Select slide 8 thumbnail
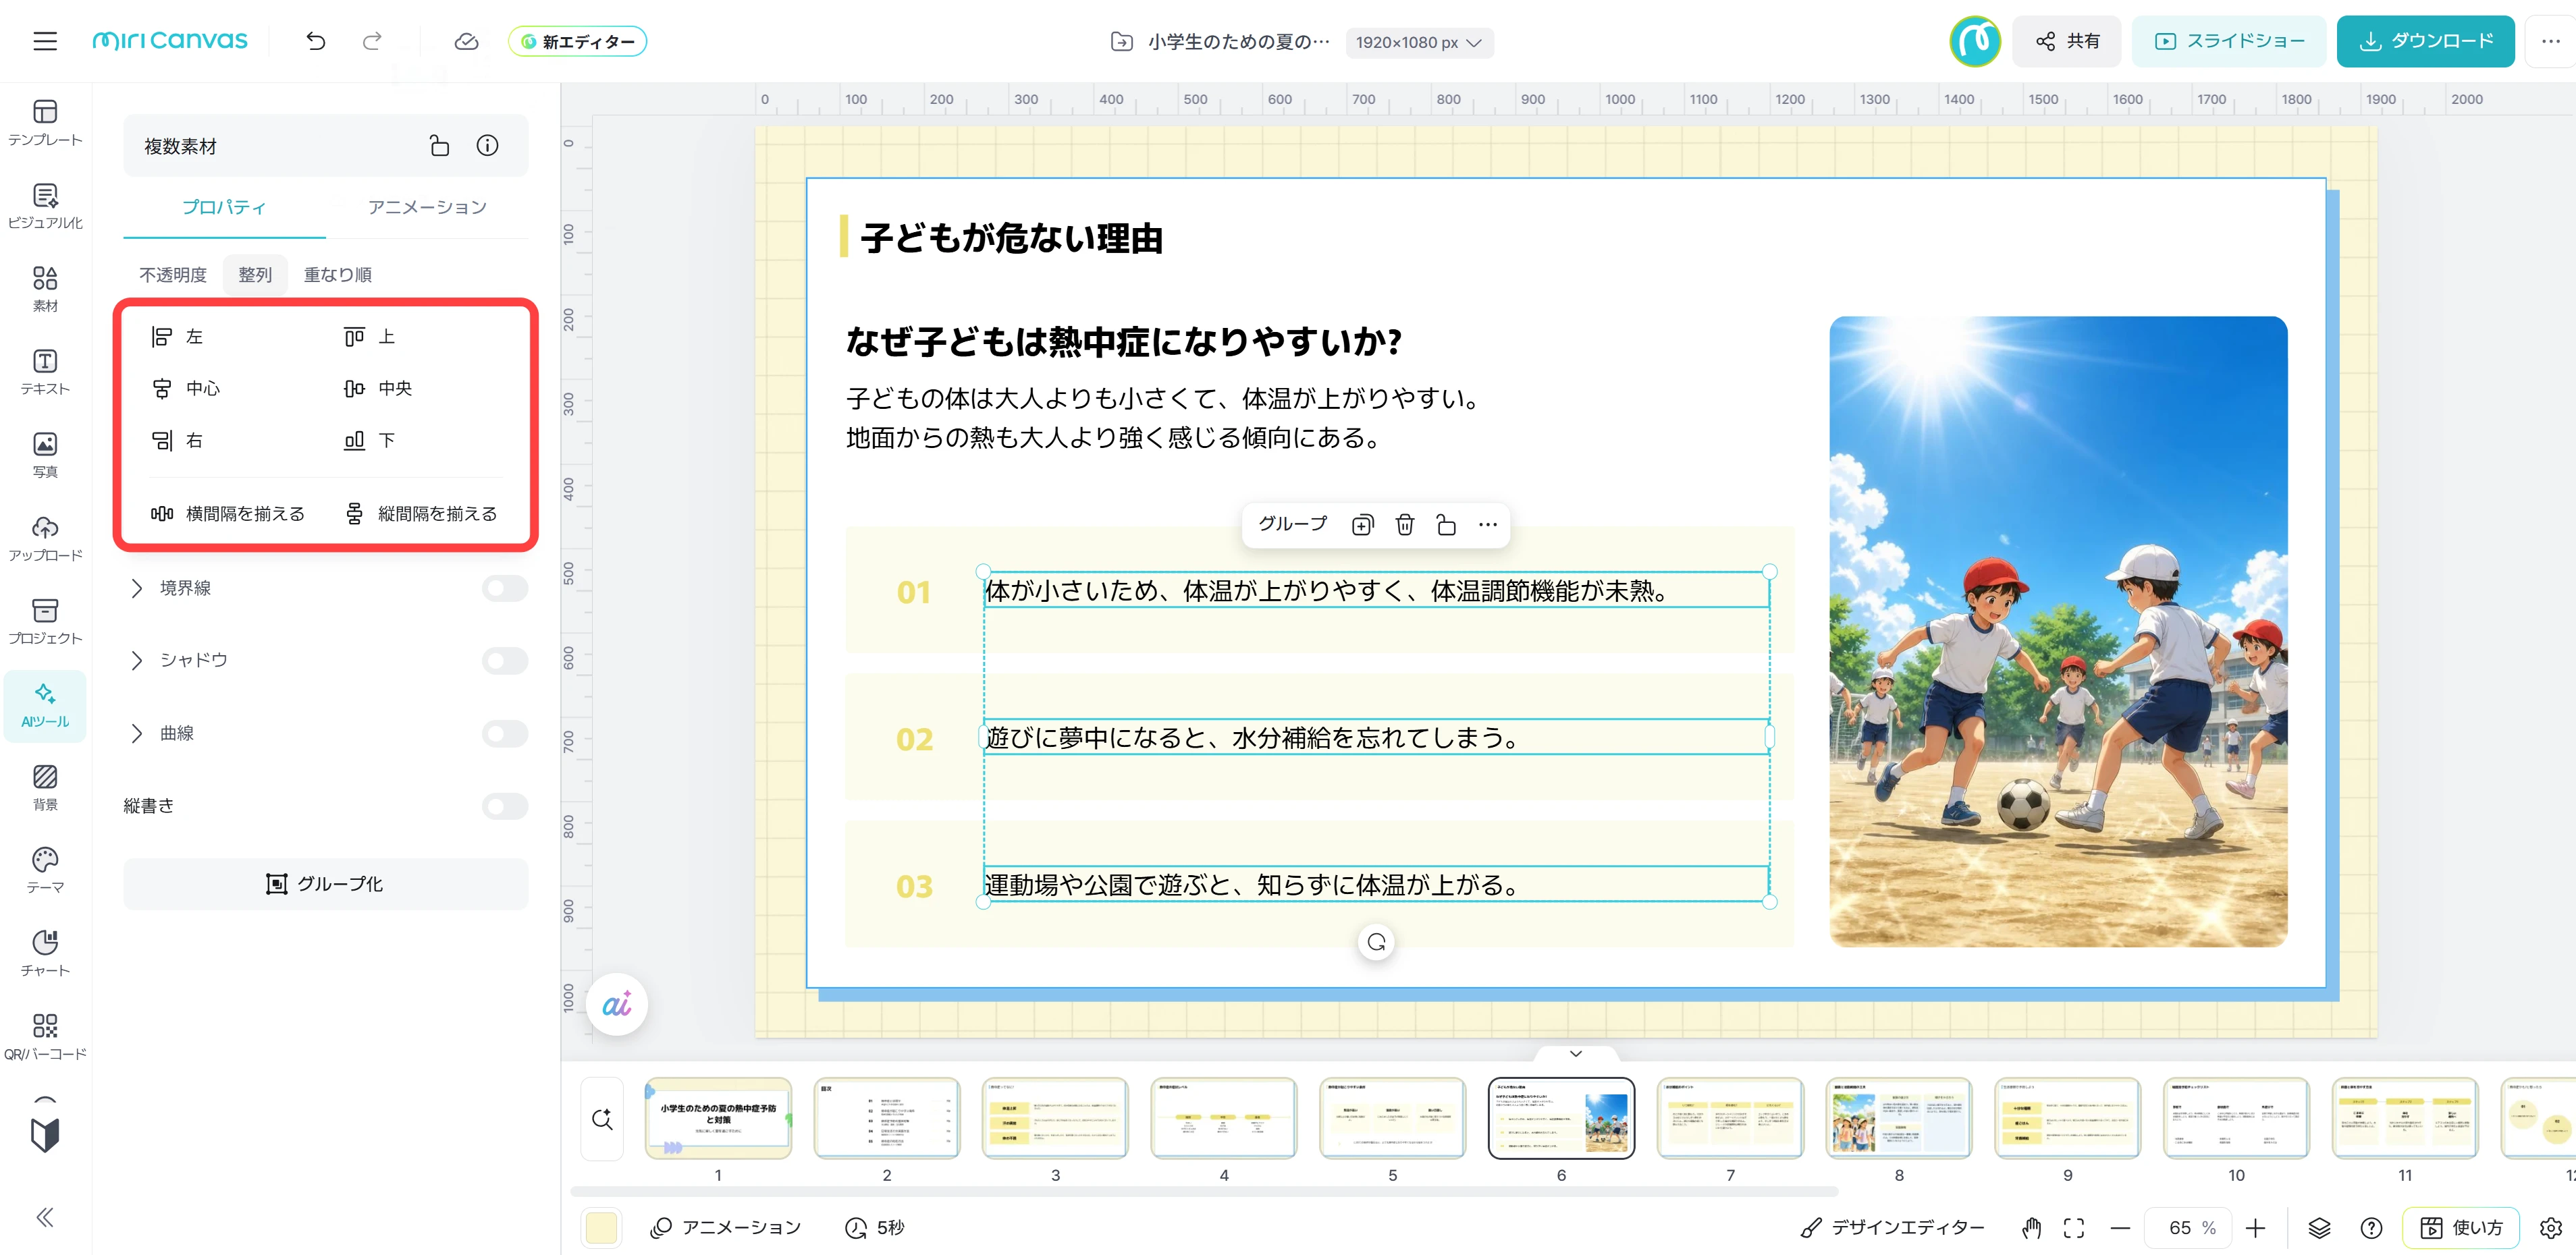 point(1898,1118)
